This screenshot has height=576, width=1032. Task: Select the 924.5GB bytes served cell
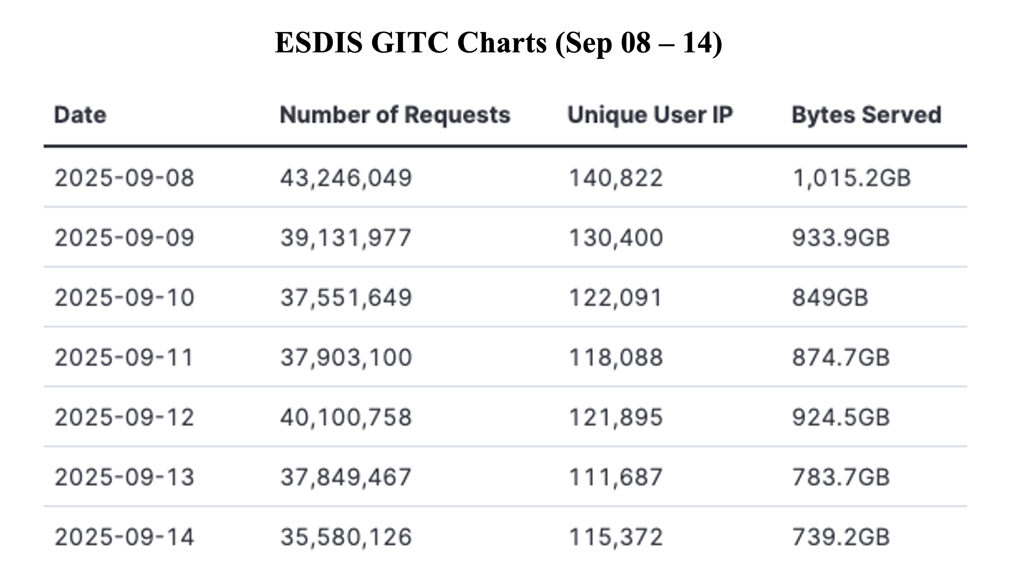click(841, 417)
